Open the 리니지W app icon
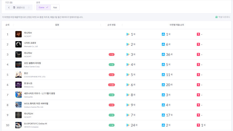Viewport: 233px width, 131px height. click(19, 54)
